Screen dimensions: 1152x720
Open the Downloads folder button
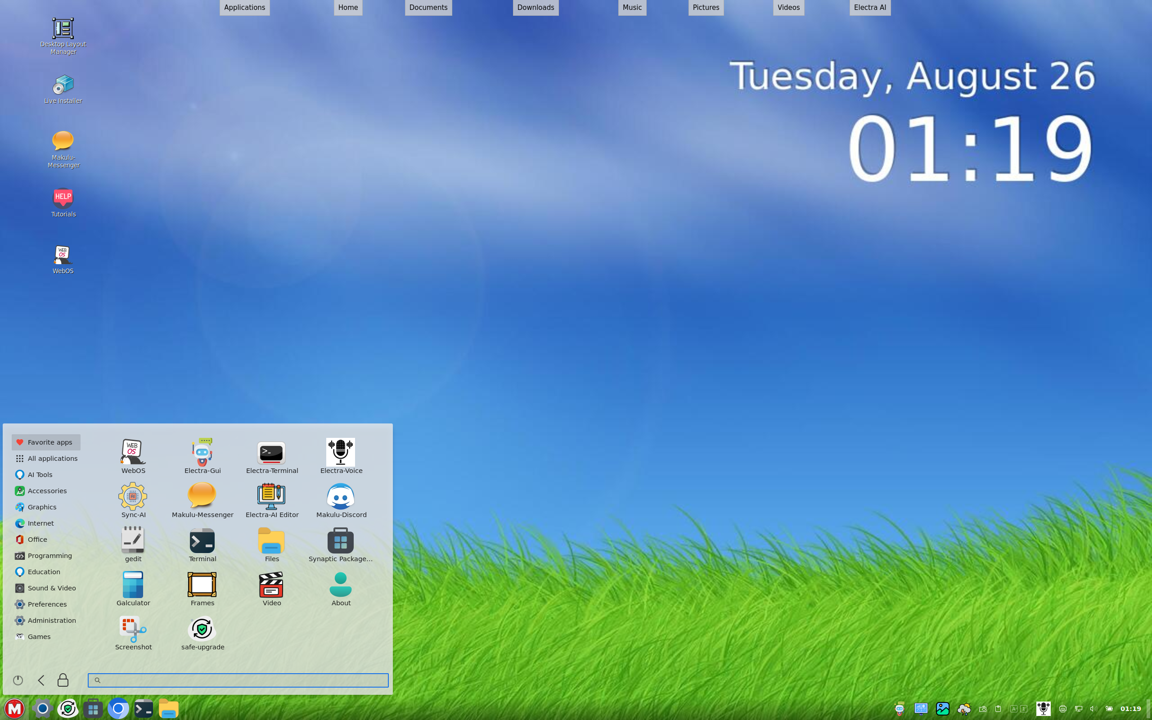point(535,7)
